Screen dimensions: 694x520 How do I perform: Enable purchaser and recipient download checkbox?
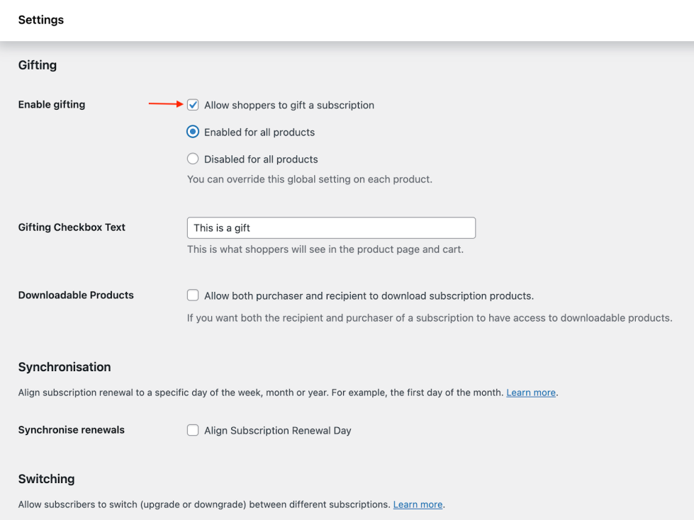(x=193, y=295)
